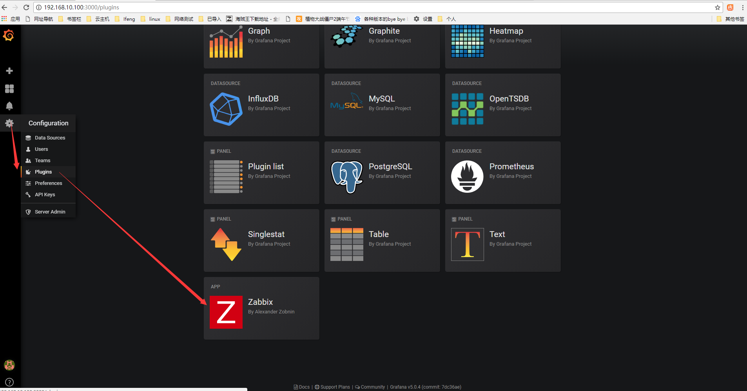Click the browser address bar URL
Screen dimensions: 747x391
click(x=82, y=7)
